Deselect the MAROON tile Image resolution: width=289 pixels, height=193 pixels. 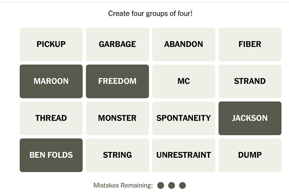(x=51, y=81)
